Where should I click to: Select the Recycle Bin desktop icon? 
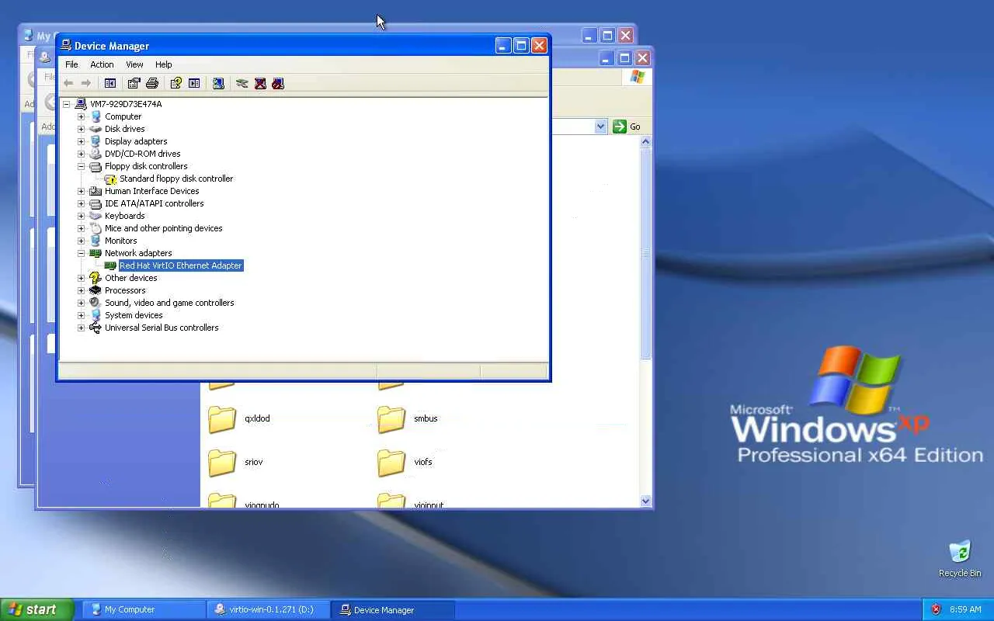(x=960, y=553)
